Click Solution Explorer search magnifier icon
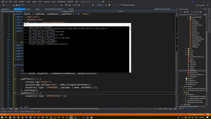Viewport: 211px width, 119px height. 205,15
